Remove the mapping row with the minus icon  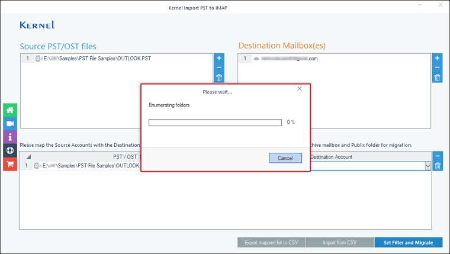coord(438,156)
